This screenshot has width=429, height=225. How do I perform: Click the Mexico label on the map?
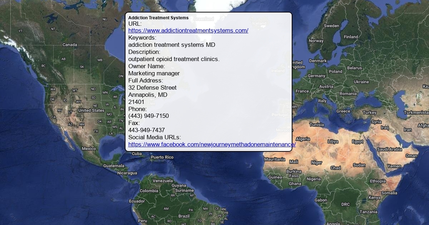[89, 149]
